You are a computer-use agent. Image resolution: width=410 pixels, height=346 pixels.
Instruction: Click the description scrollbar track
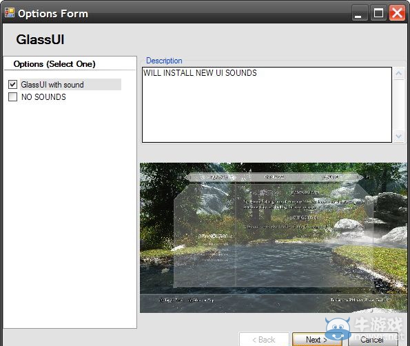[398, 105]
